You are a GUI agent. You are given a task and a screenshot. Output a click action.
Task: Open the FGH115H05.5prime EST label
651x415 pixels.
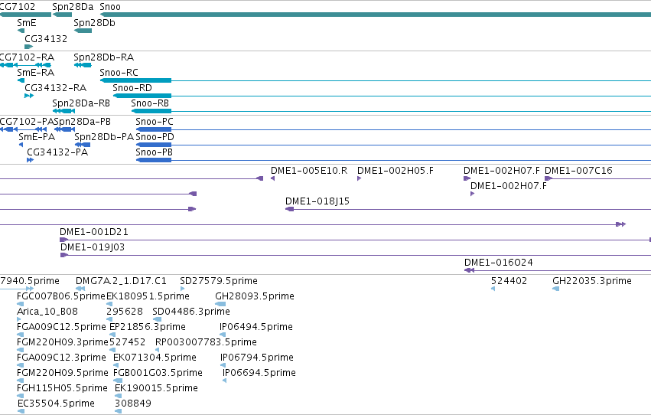click(62, 389)
